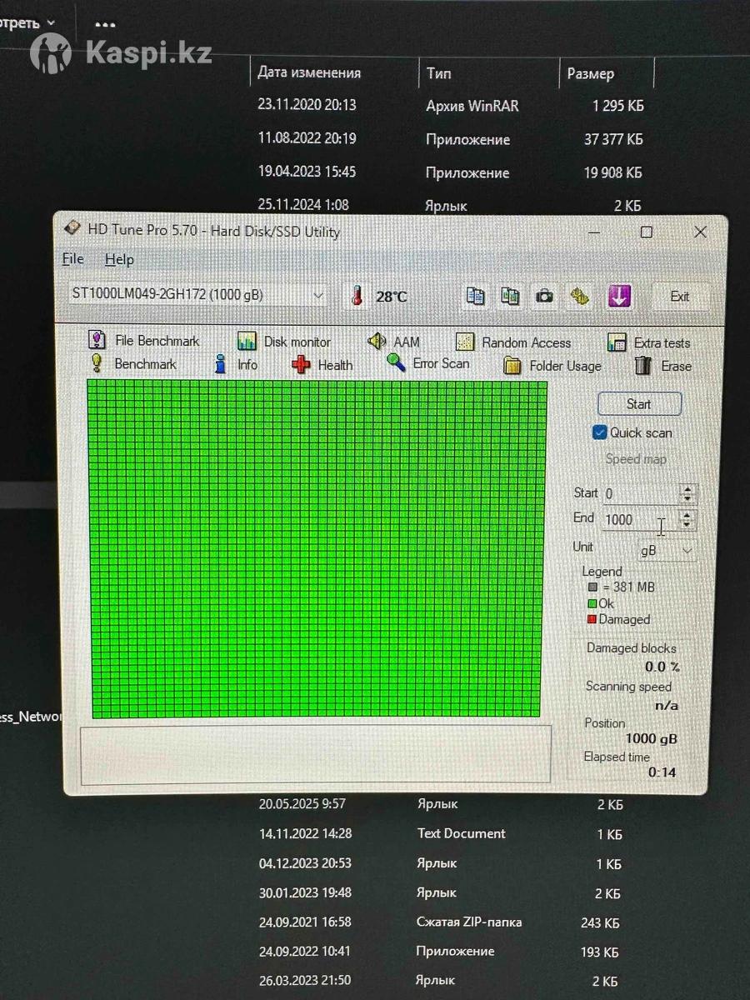Go to the Folder Usage tab

click(552, 366)
